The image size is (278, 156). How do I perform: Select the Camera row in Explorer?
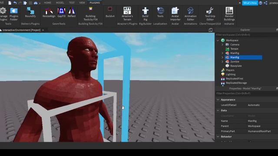[235, 45]
